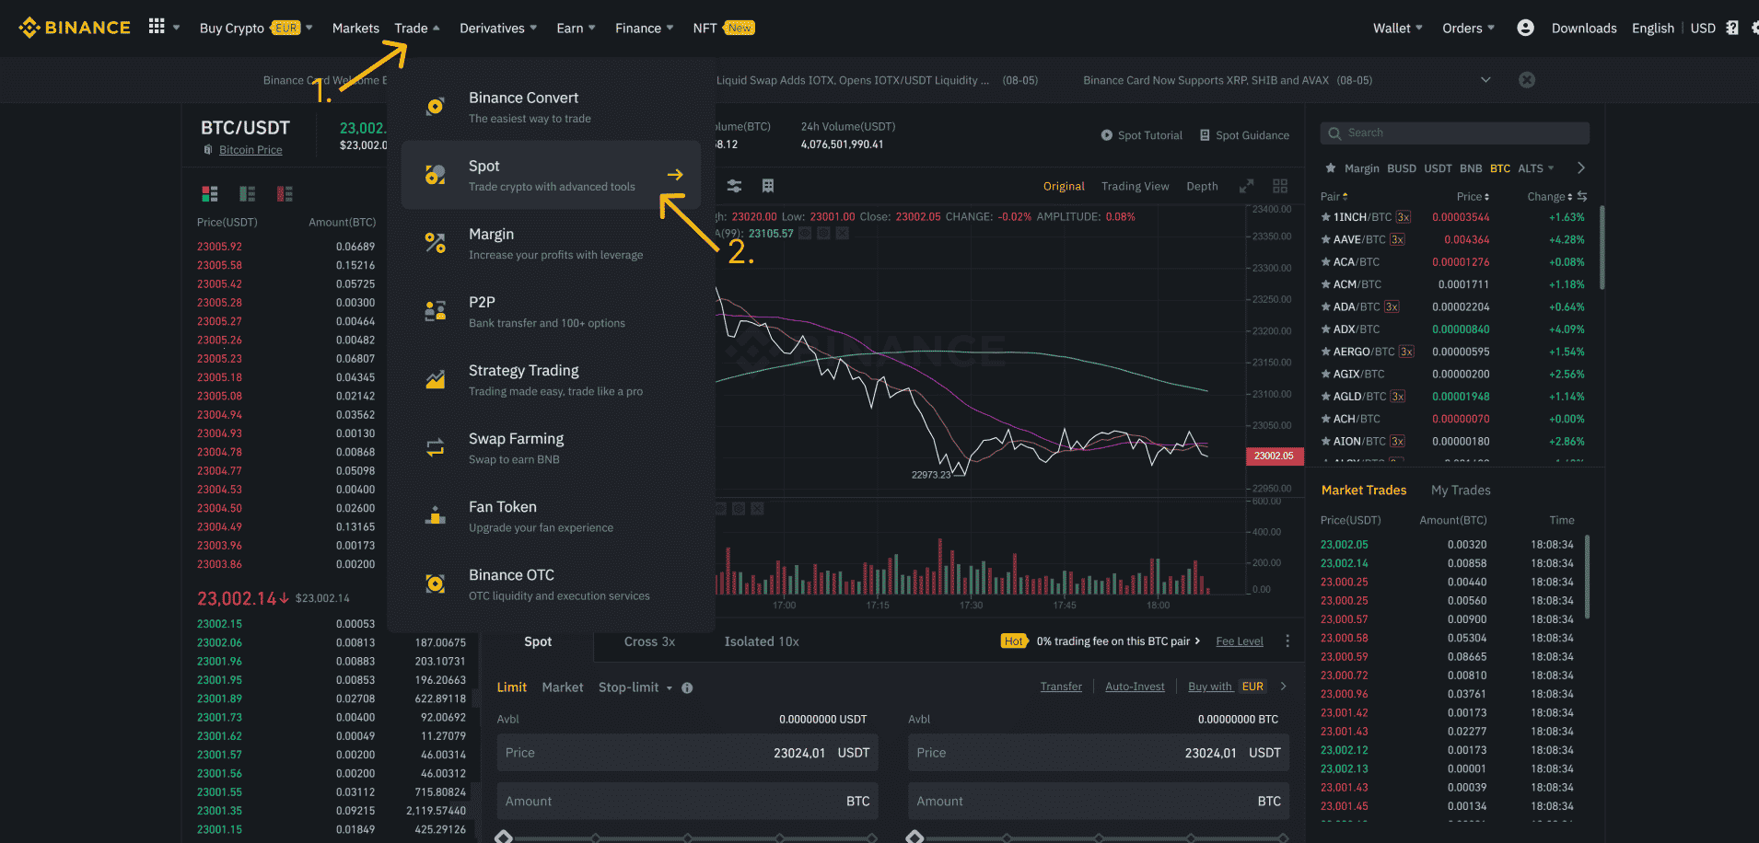Open the Bitcoin Price link
Viewport: 1759px width, 843px height.
[250, 150]
